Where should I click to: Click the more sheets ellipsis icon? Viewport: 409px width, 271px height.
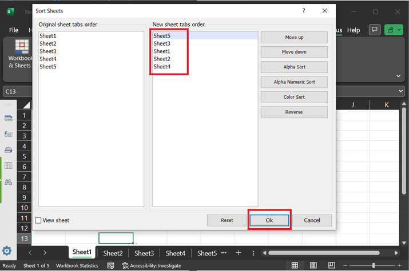[224, 253]
